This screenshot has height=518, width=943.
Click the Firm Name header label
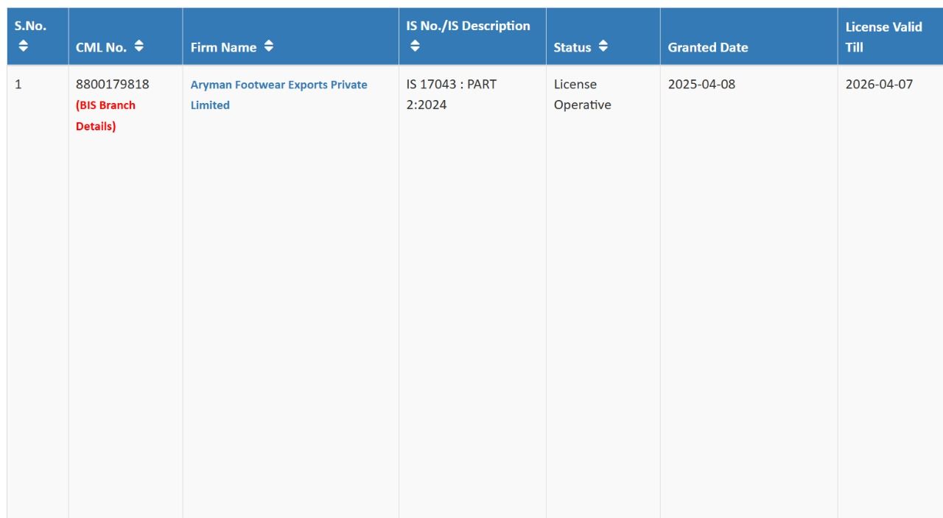click(x=223, y=47)
